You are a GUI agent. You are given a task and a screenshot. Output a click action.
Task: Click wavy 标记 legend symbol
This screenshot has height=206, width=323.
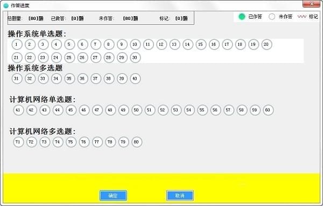point(302,17)
